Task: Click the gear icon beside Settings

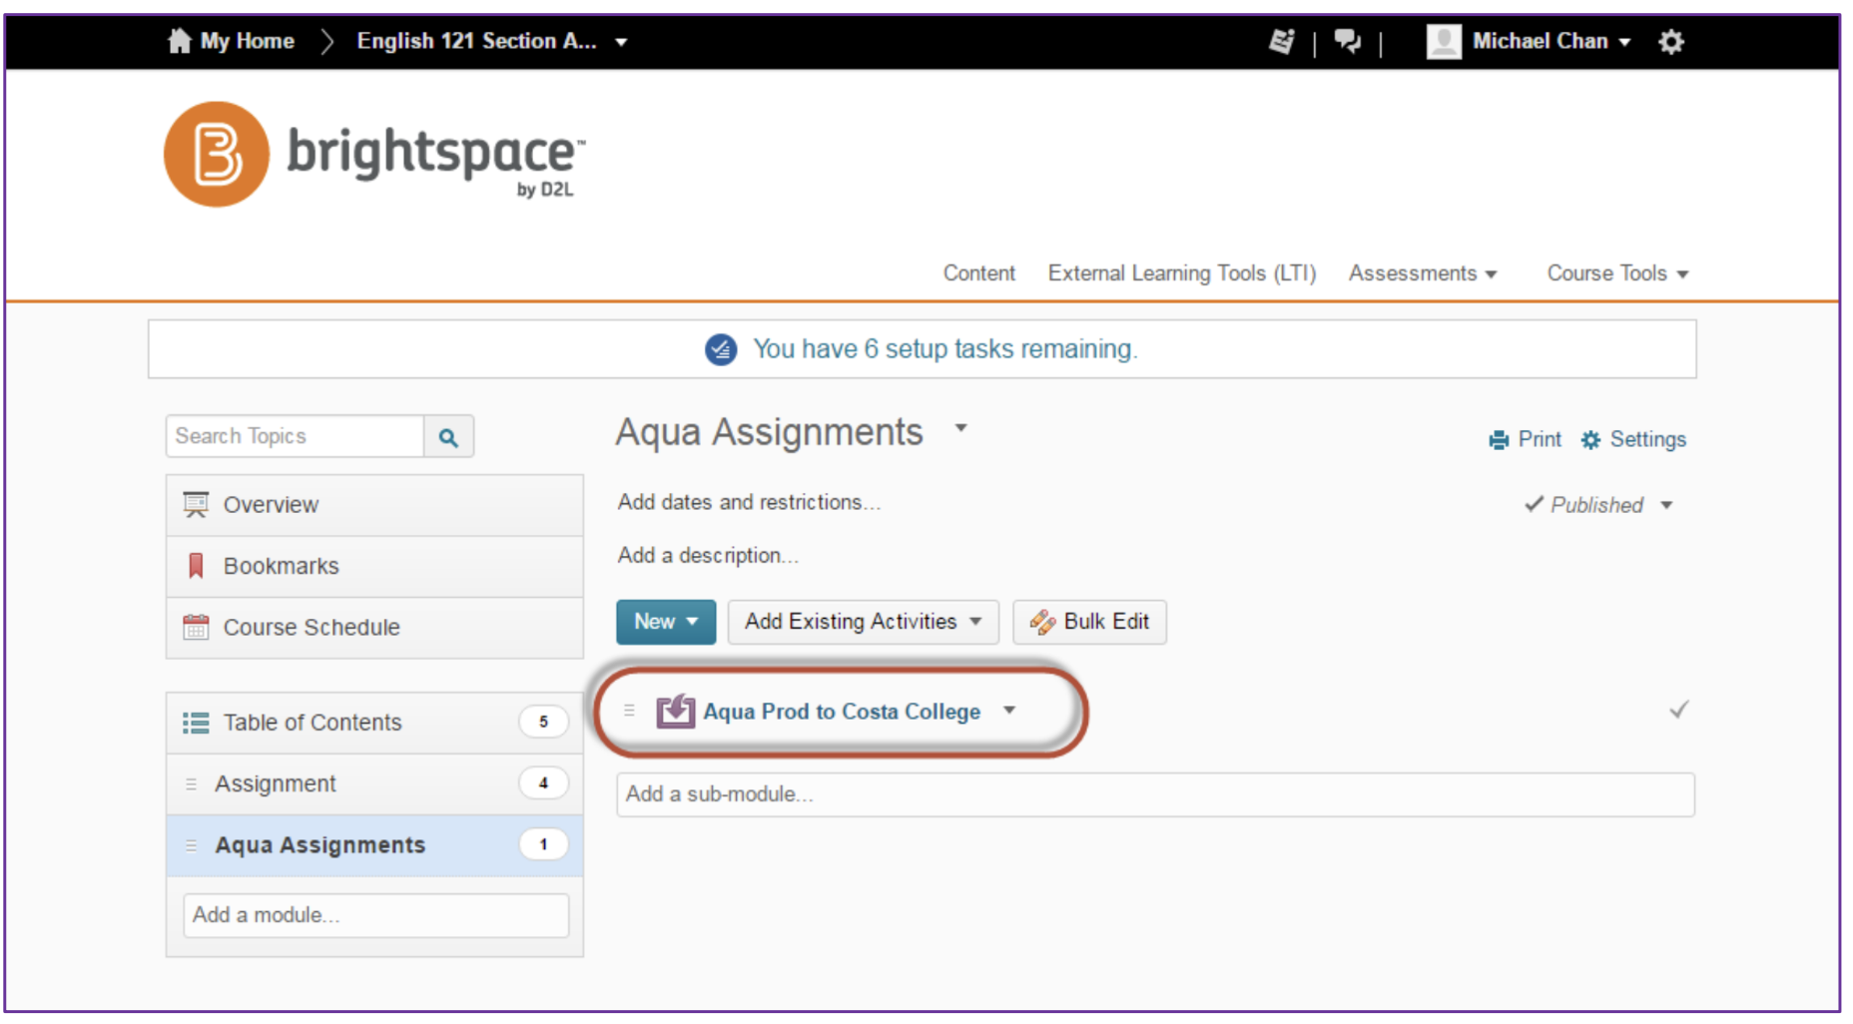Action: (x=1590, y=440)
